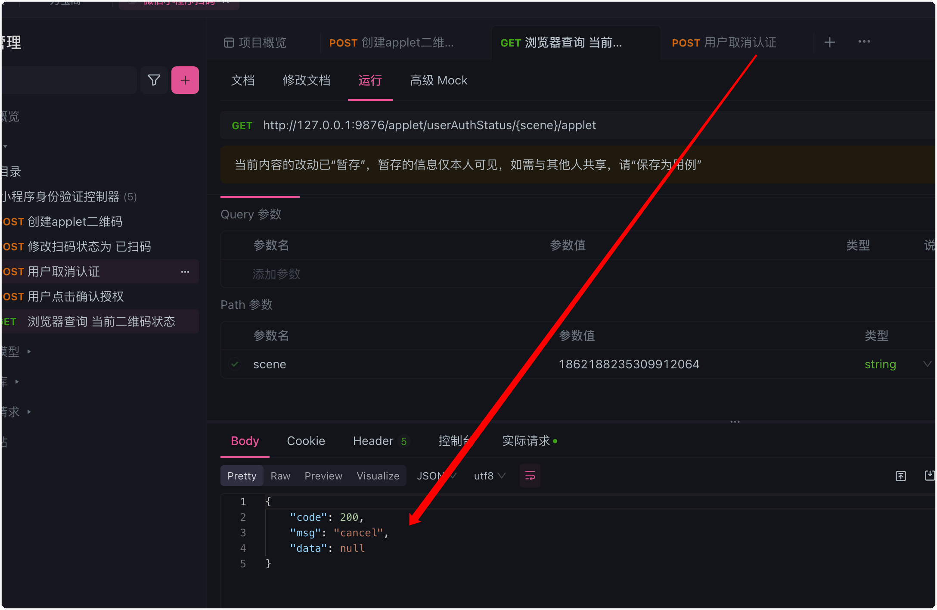Click the 添加参数 query input field
Screen dimensions: 937x610
tap(276, 274)
